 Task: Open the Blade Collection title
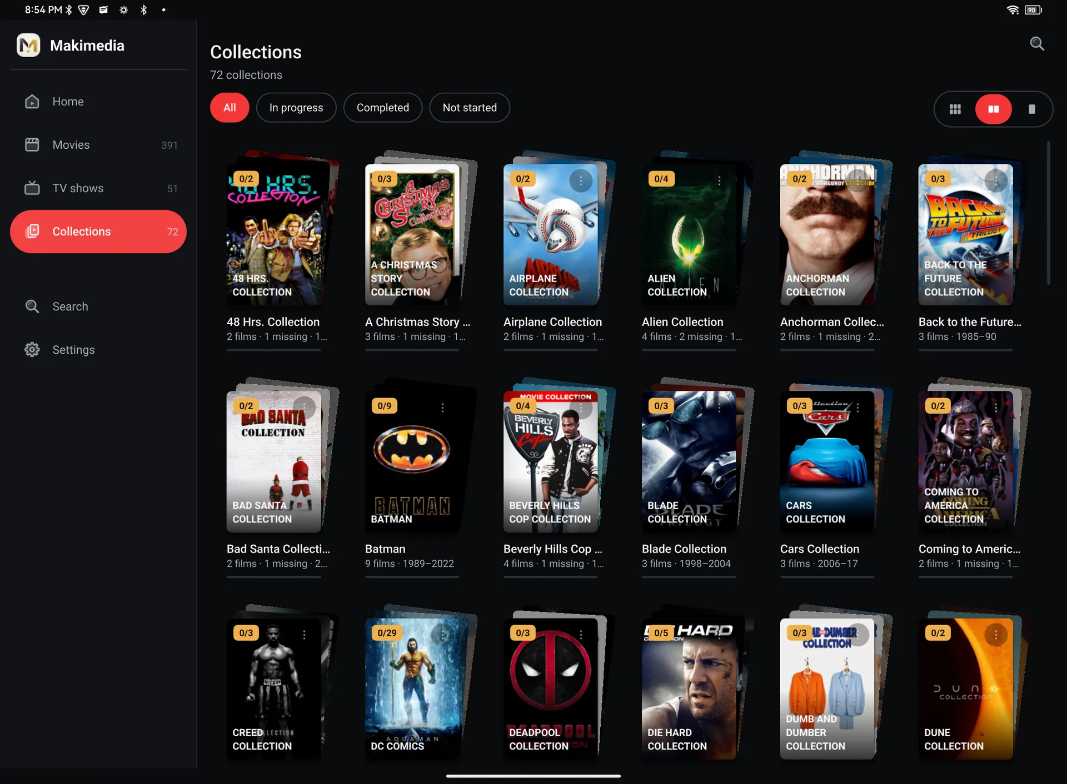pos(684,549)
